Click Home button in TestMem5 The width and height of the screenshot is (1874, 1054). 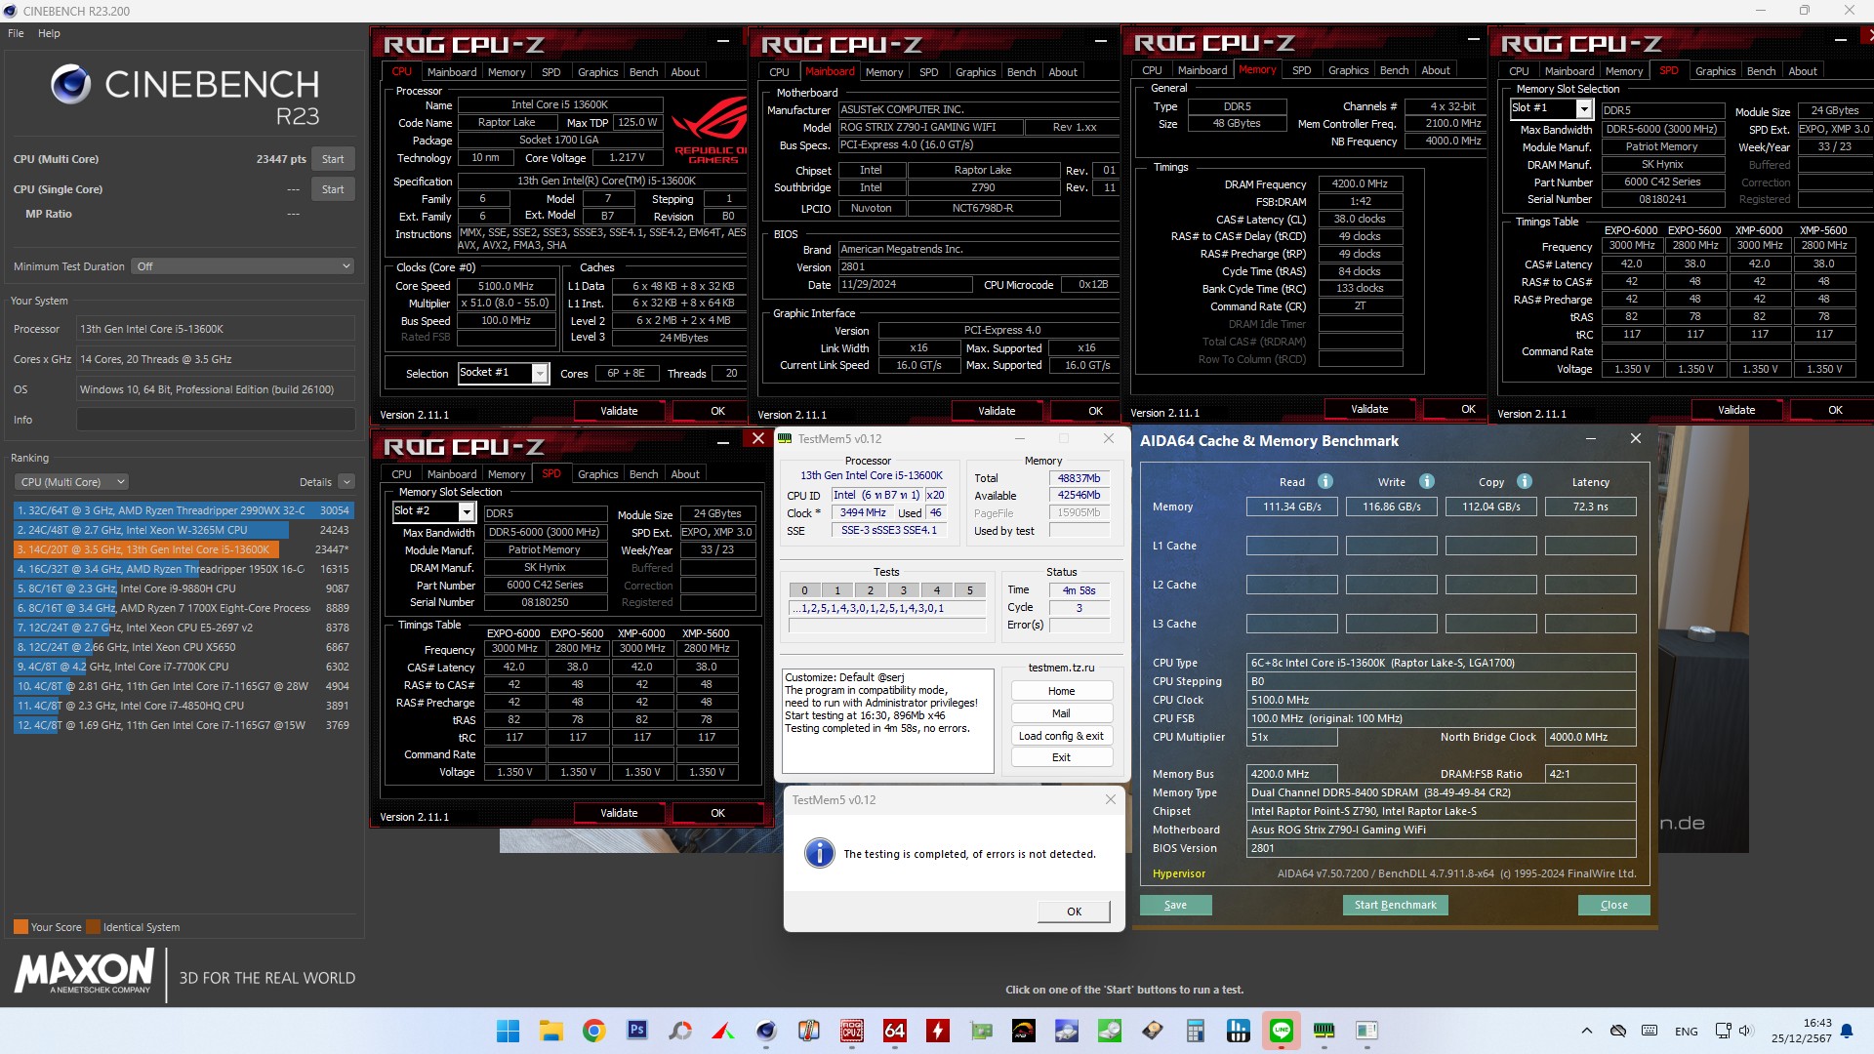[1061, 691]
